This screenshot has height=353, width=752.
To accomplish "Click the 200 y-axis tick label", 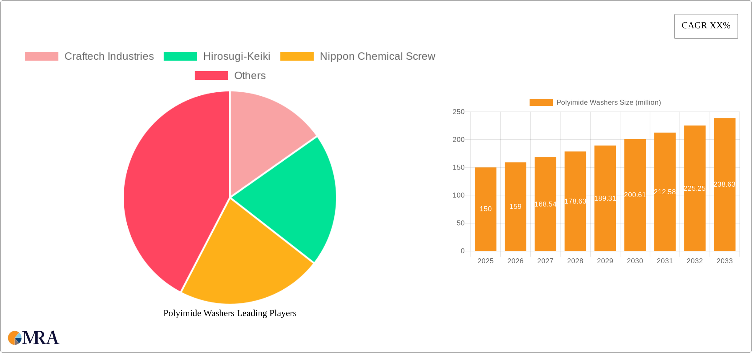I will [x=458, y=140].
